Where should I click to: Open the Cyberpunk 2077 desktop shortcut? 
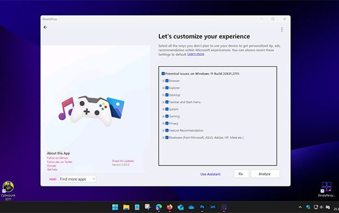(8, 191)
